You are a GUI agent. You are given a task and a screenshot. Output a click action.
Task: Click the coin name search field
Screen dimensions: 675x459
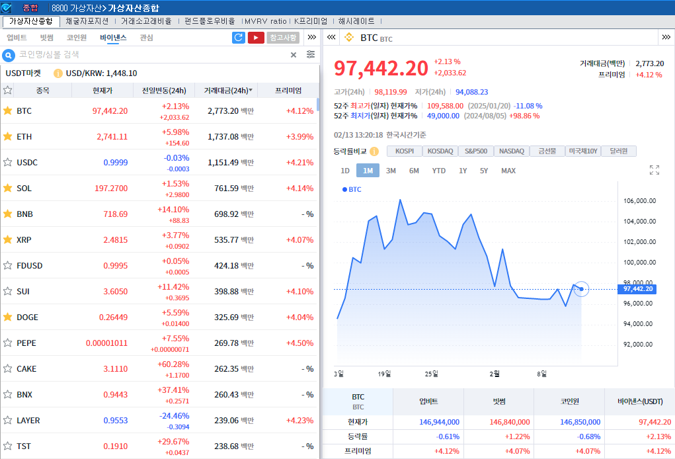(152, 55)
